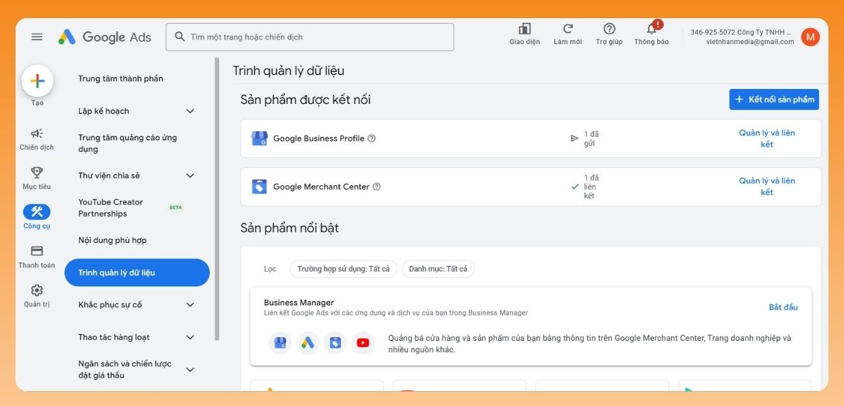Click the colorful Tạo plus button
Viewport: 844px width, 406px height.
(38, 81)
